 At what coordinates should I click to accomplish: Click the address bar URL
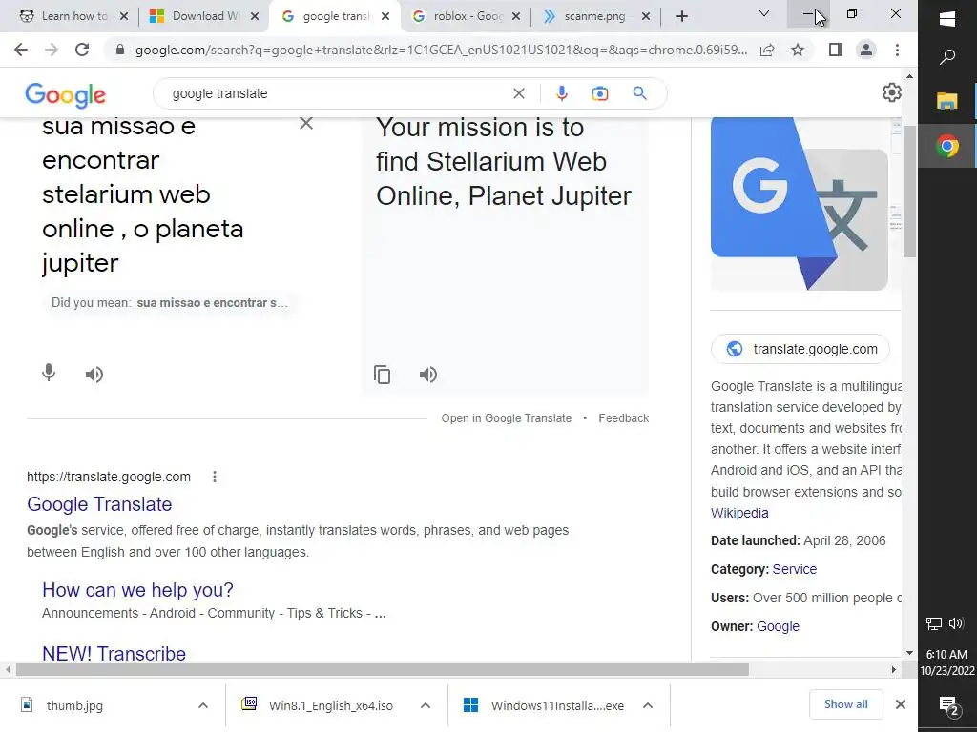point(441,50)
